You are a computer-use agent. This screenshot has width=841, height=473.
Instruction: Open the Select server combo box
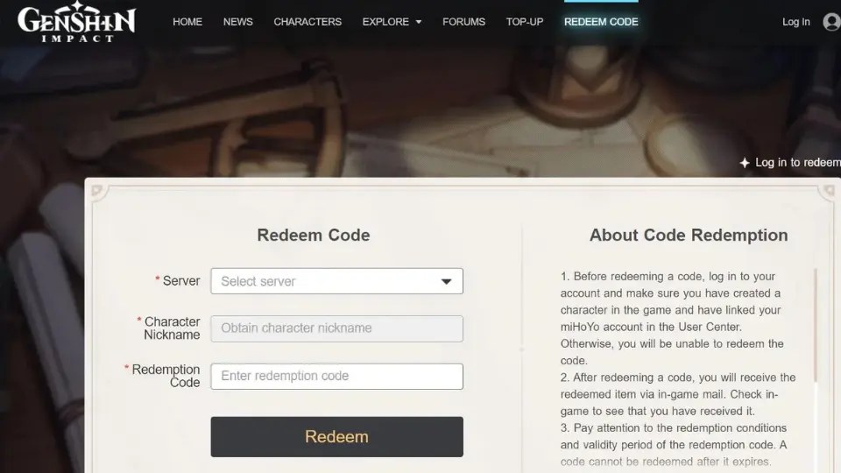[x=336, y=281]
